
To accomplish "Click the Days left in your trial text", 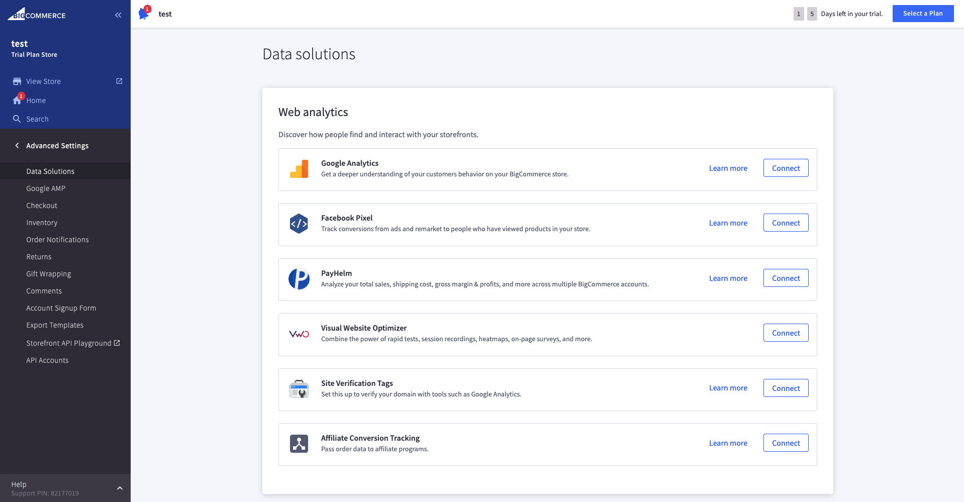I will tap(851, 14).
